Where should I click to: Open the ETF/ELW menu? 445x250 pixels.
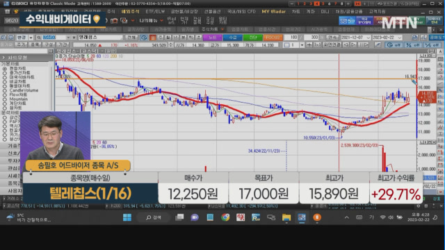(155, 12)
